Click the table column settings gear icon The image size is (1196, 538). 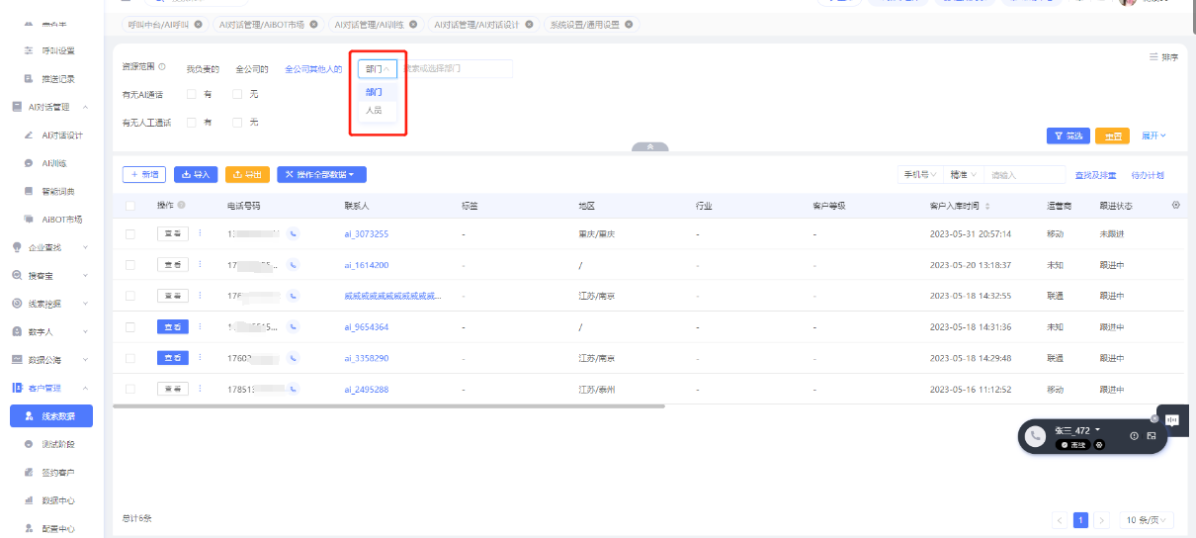tap(1175, 206)
